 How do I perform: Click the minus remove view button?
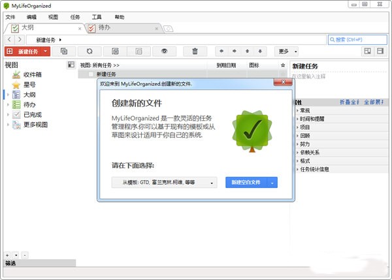pyautogui.click(x=25, y=255)
